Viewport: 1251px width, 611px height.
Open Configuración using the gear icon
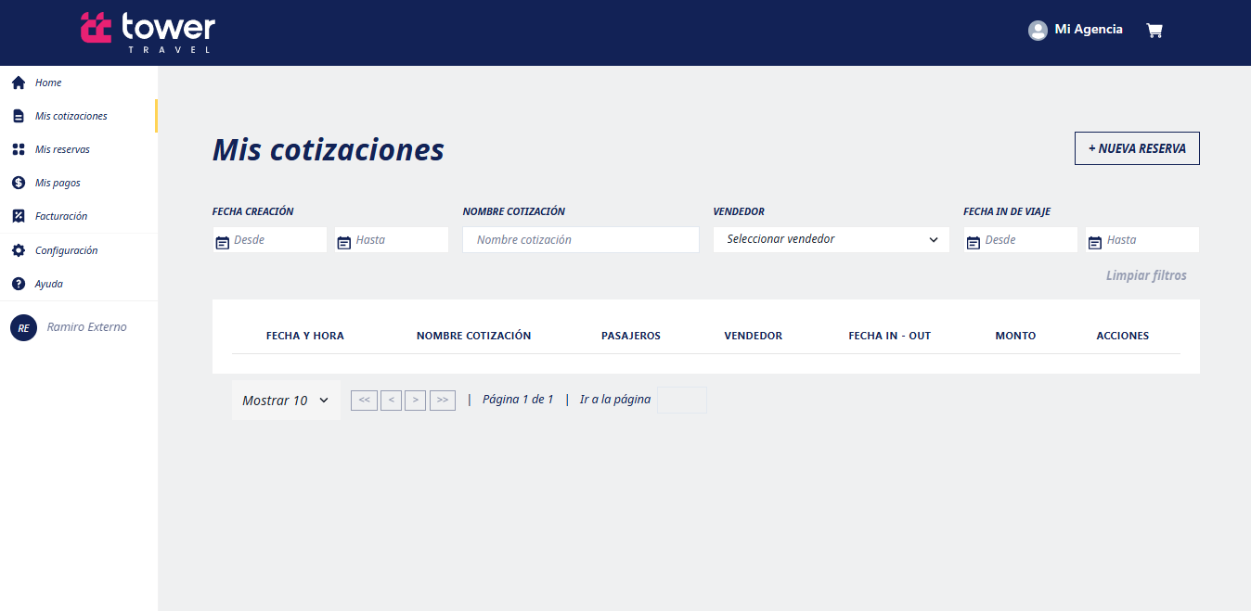click(x=17, y=249)
